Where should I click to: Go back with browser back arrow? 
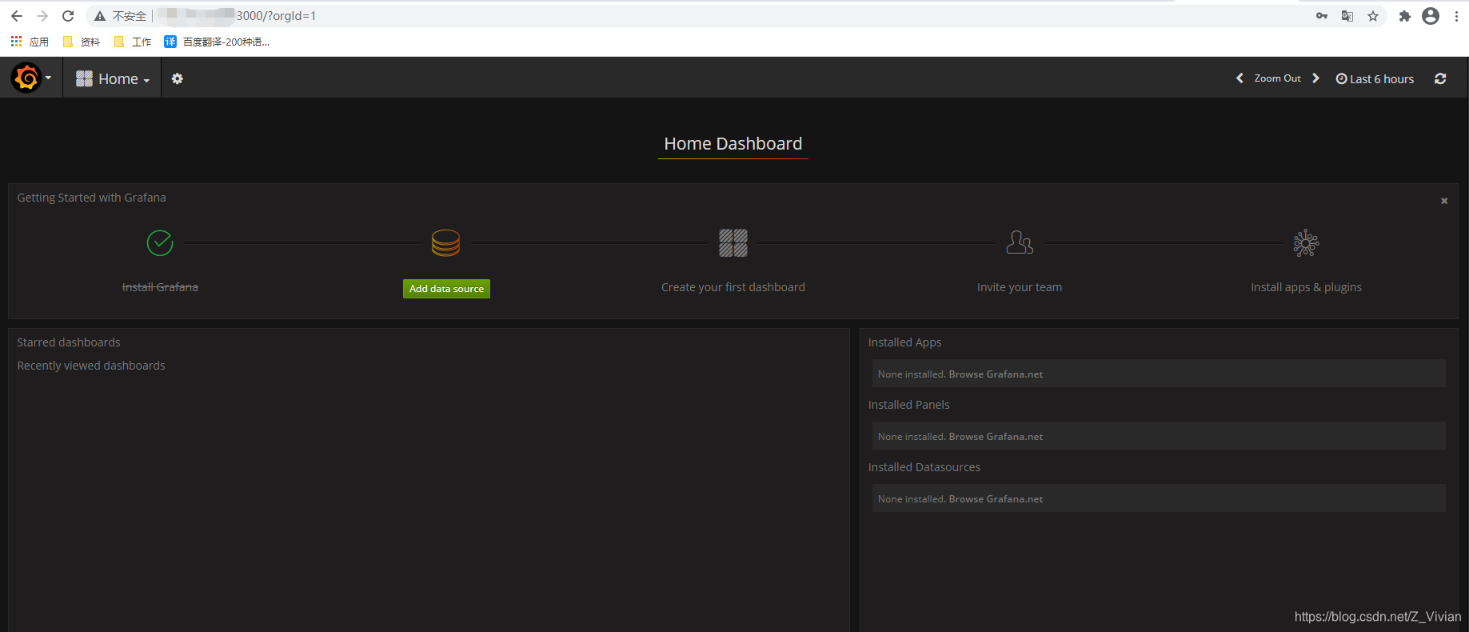(17, 16)
